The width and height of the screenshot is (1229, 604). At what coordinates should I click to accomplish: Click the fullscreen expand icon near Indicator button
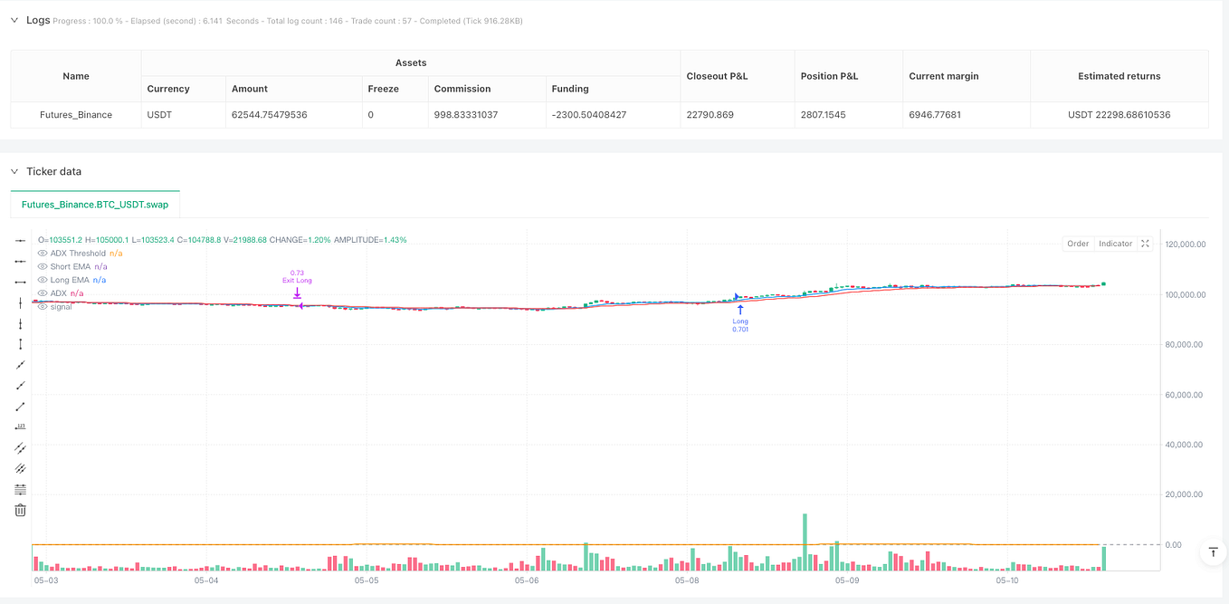pyautogui.click(x=1145, y=244)
